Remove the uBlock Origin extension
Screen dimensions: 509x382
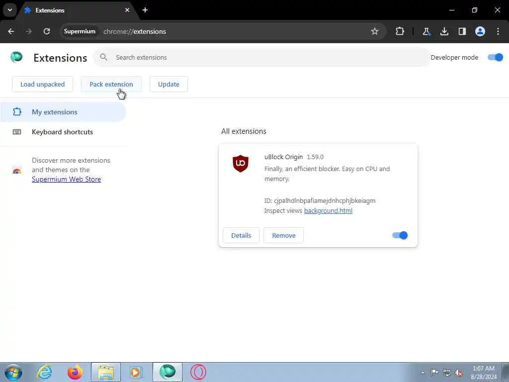284,235
